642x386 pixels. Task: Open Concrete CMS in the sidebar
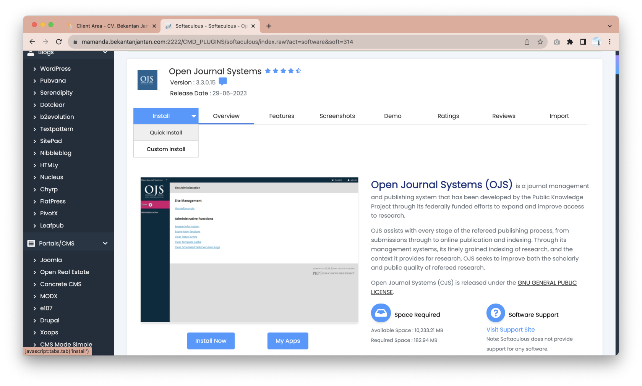tap(61, 284)
